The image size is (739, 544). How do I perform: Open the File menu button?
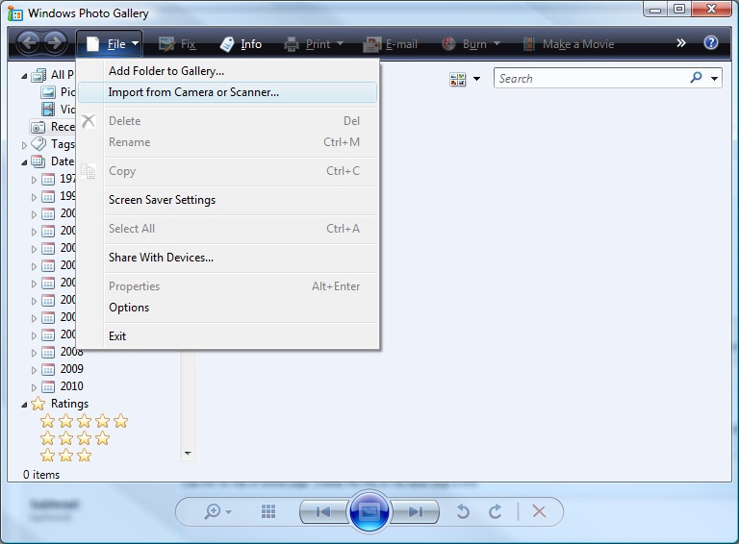coord(109,44)
